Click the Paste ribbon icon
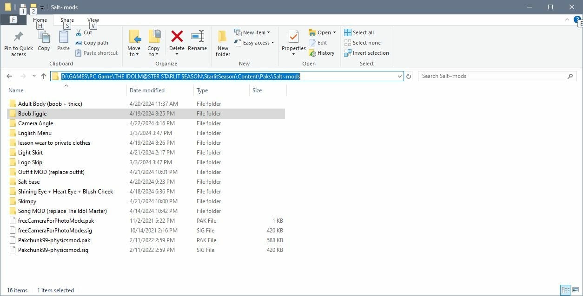 (x=63, y=41)
